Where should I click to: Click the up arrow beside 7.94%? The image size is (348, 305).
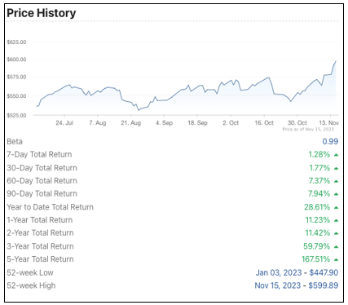pos(336,194)
